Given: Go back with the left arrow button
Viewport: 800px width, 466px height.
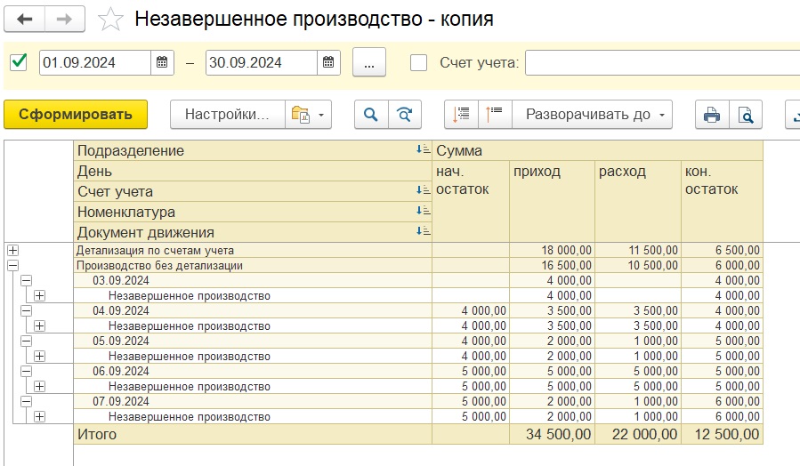Looking at the screenshot, I should pyautogui.click(x=25, y=20).
